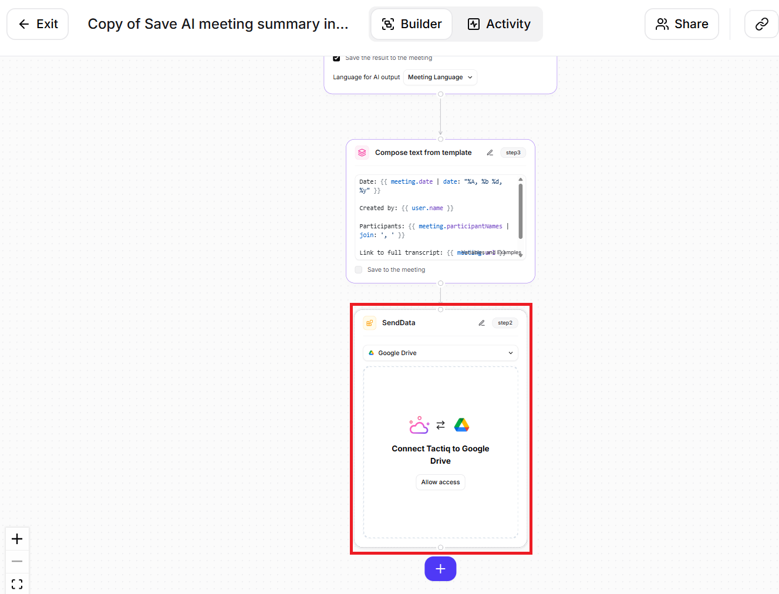Toggle the step2 label on SendData
This screenshot has height=594, width=779.
505,322
